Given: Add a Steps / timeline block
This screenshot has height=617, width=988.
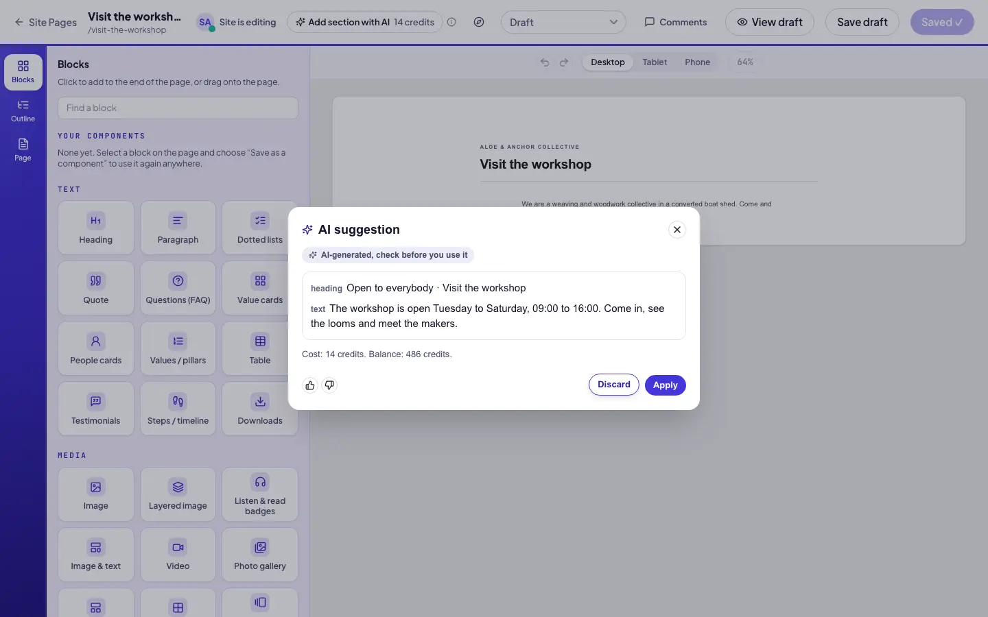Looking at the screenshot, I should 178,409.
